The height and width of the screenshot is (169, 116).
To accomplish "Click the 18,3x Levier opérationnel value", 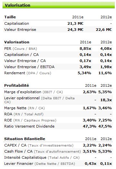I will coord(106,100).
